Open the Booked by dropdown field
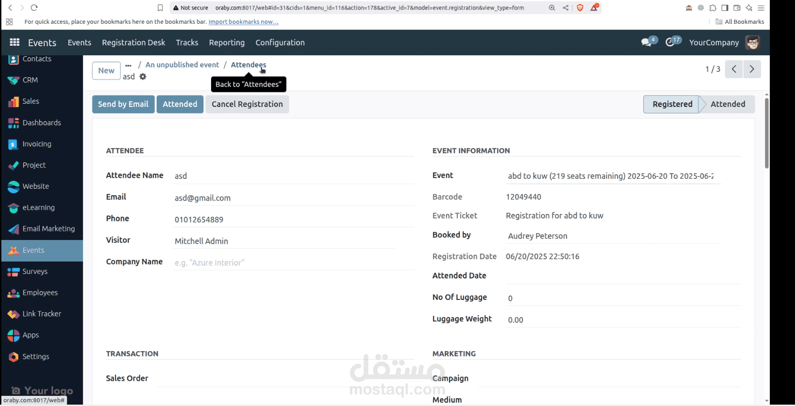 613,236
